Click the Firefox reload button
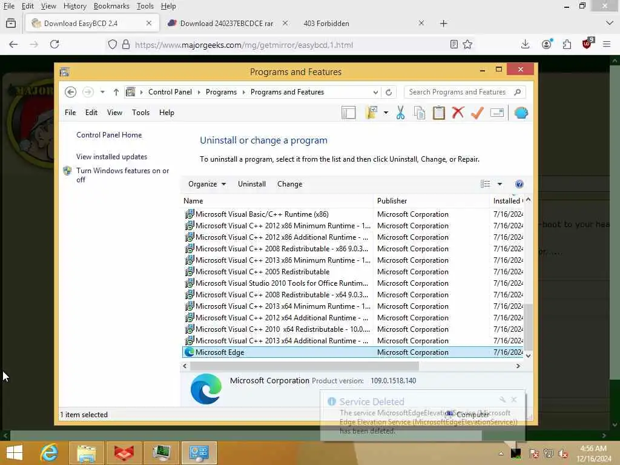 pos(54,44)
